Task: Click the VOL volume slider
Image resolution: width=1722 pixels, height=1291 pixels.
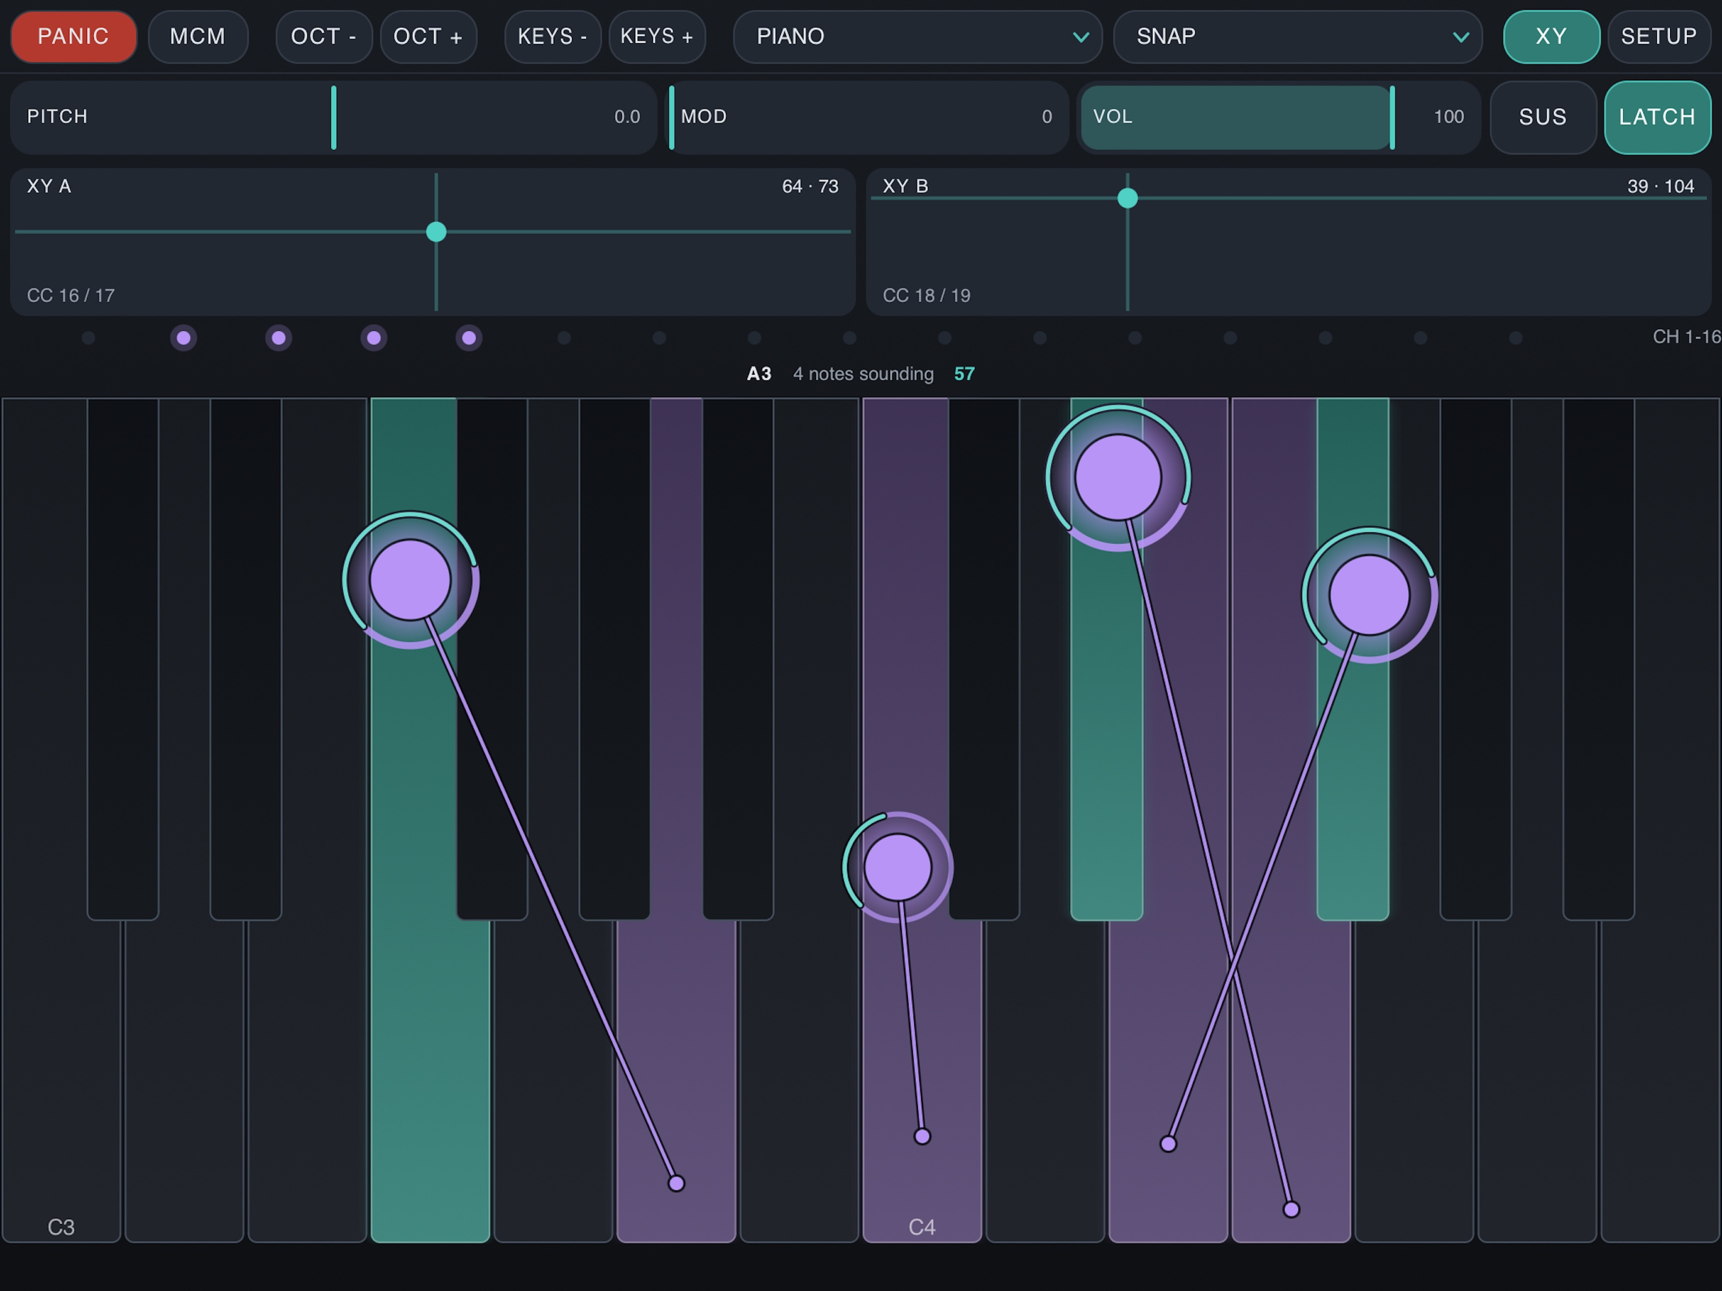Action: click(1279, 118)
